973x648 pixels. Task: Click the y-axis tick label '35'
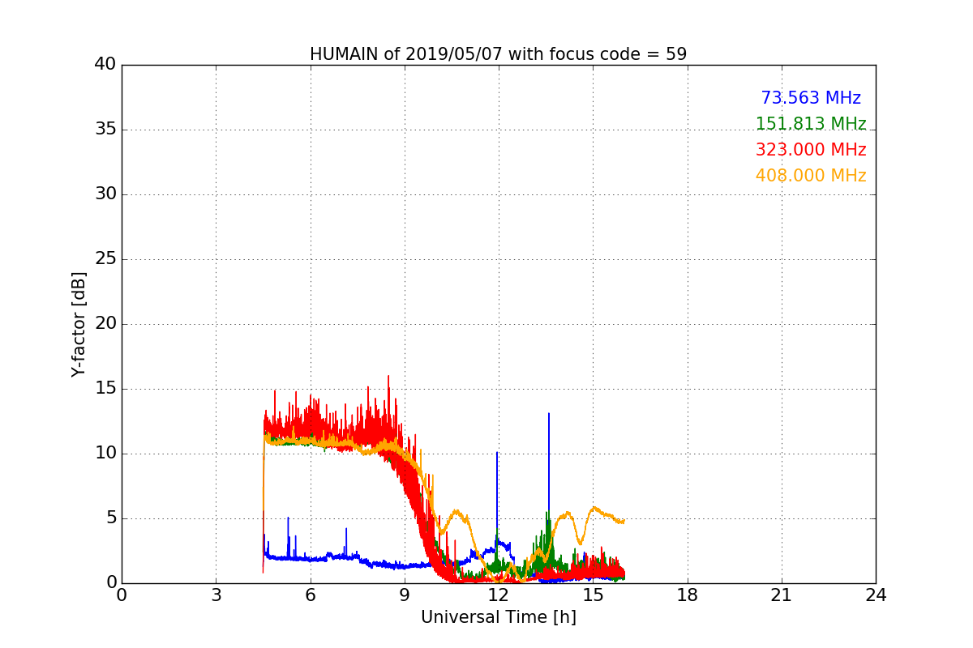tap(105, 130)
